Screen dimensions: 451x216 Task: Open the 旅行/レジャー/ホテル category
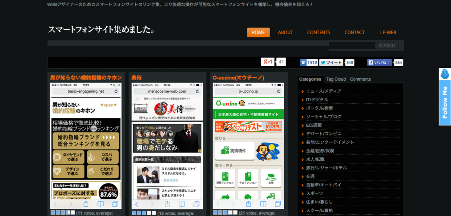(326, 168)
